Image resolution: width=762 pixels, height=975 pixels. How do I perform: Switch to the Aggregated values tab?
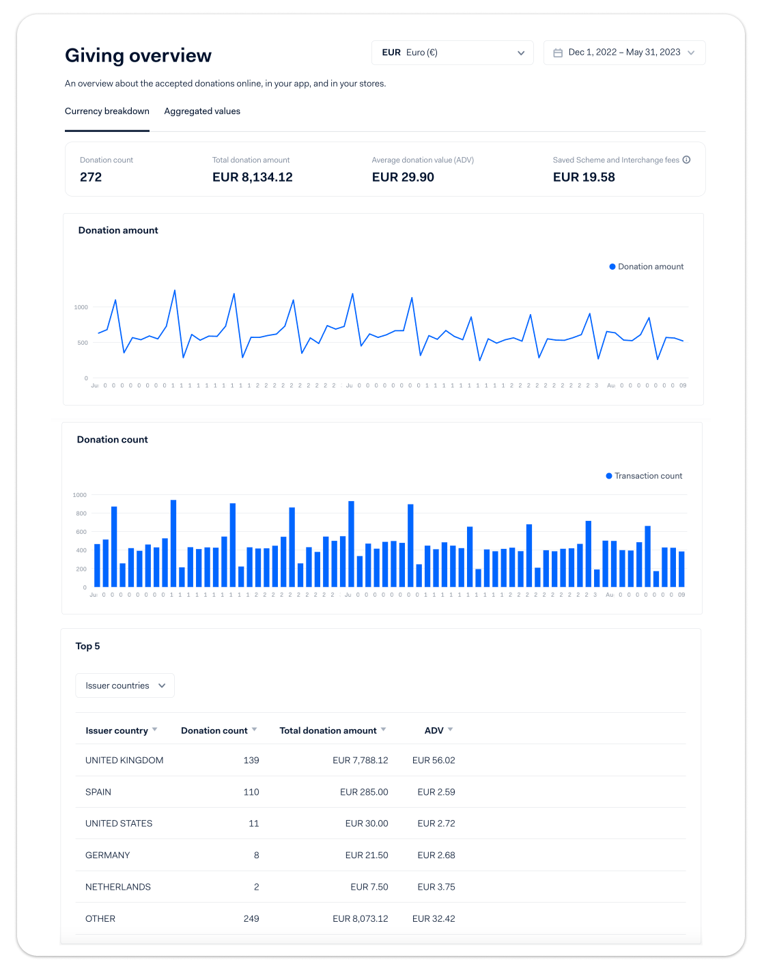(x=202, y=111)
